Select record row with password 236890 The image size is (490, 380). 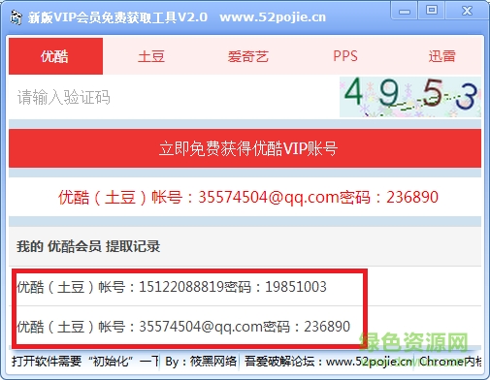pyautogui.click(x=245, y=326)
